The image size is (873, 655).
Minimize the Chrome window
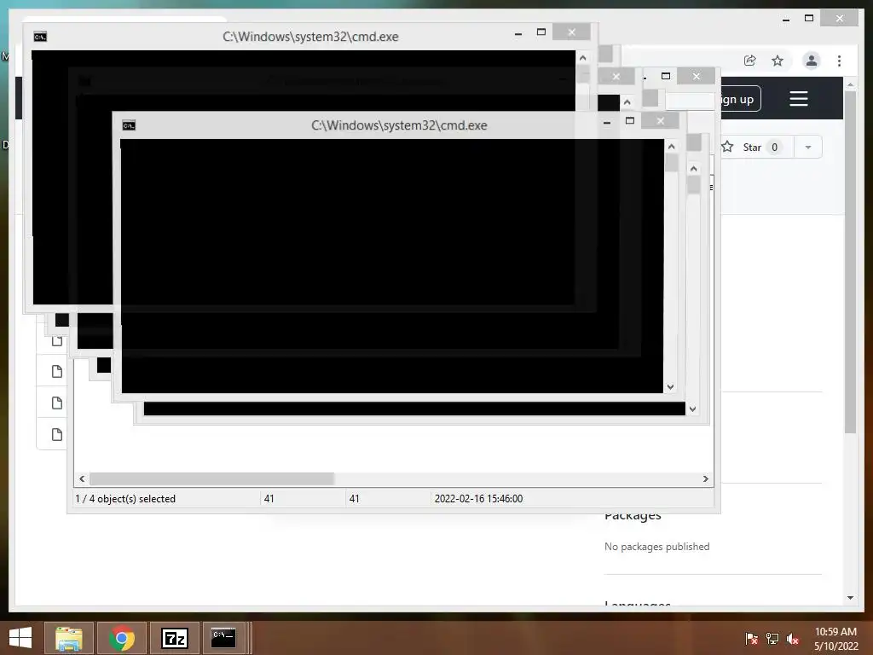pyautogui.click(x=785, y=19)
